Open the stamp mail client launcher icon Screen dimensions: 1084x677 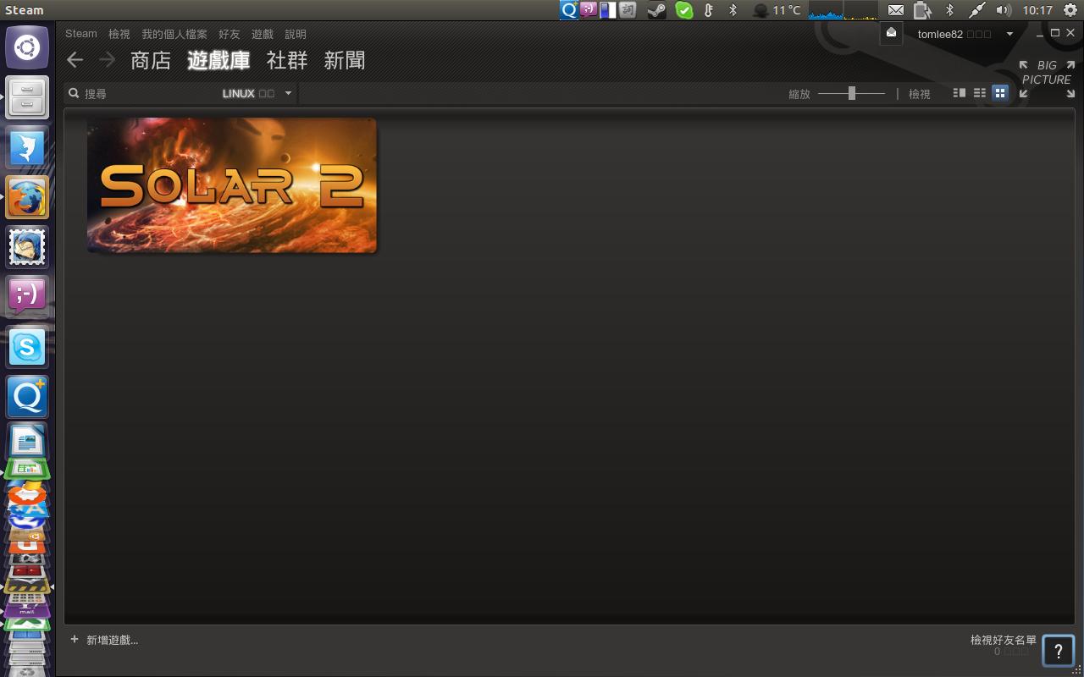coord(27,247)
